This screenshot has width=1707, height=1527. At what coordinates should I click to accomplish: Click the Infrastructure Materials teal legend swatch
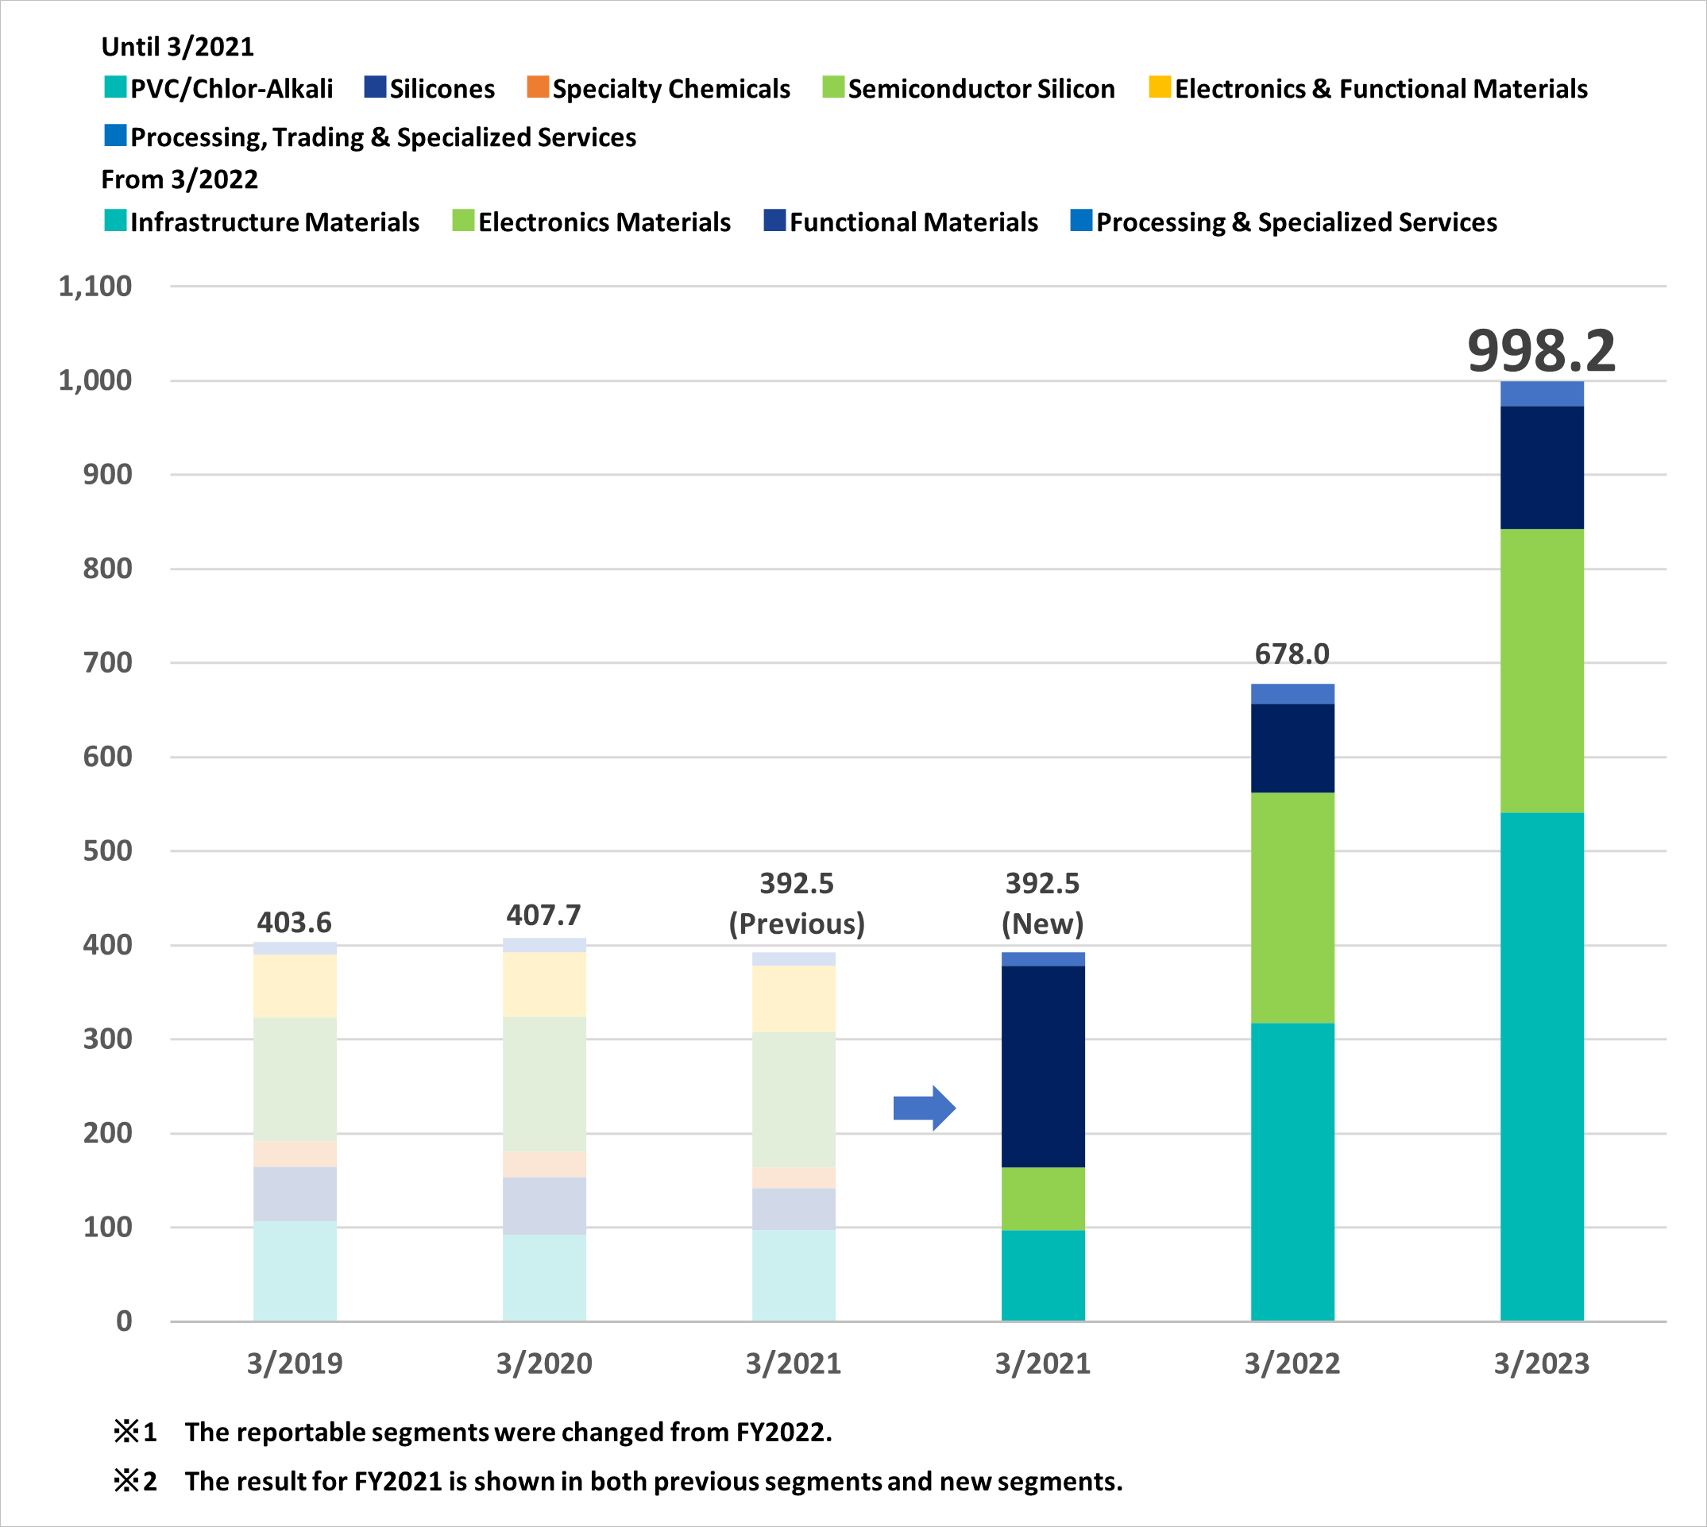coord(115,220)
